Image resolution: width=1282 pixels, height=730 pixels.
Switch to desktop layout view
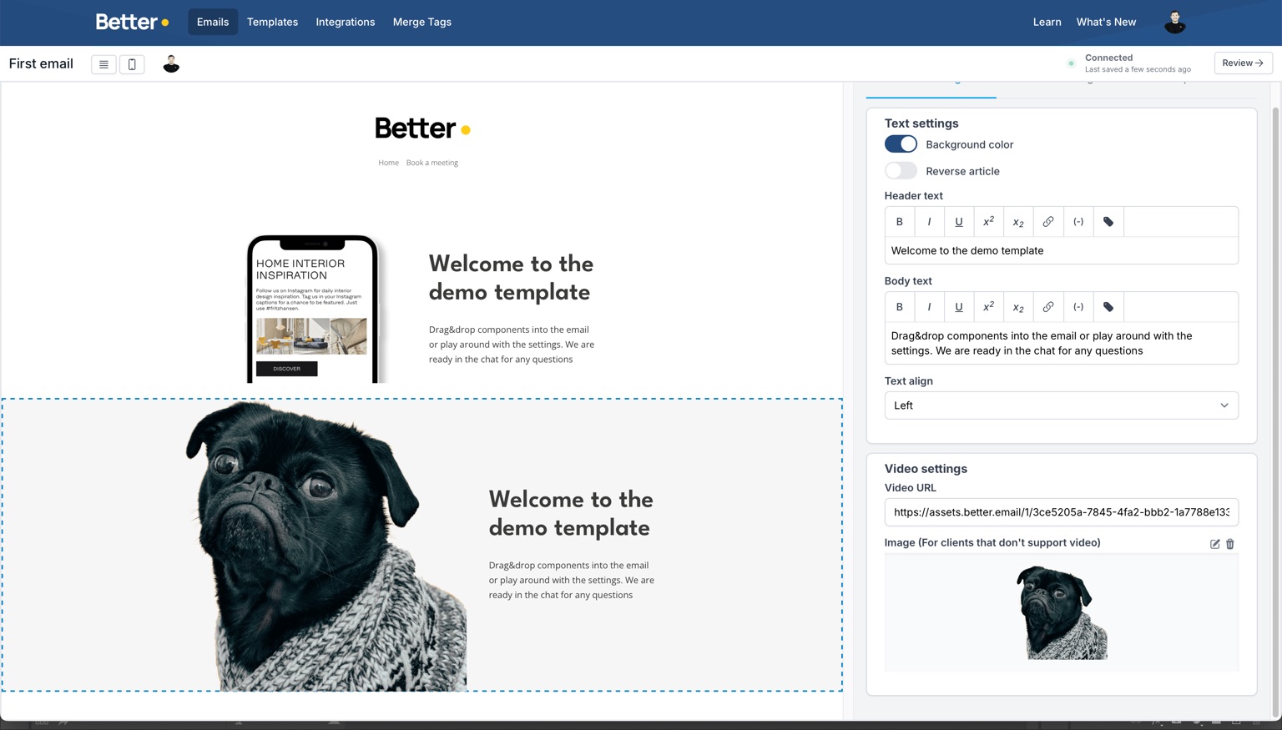(x=103, y=64)
